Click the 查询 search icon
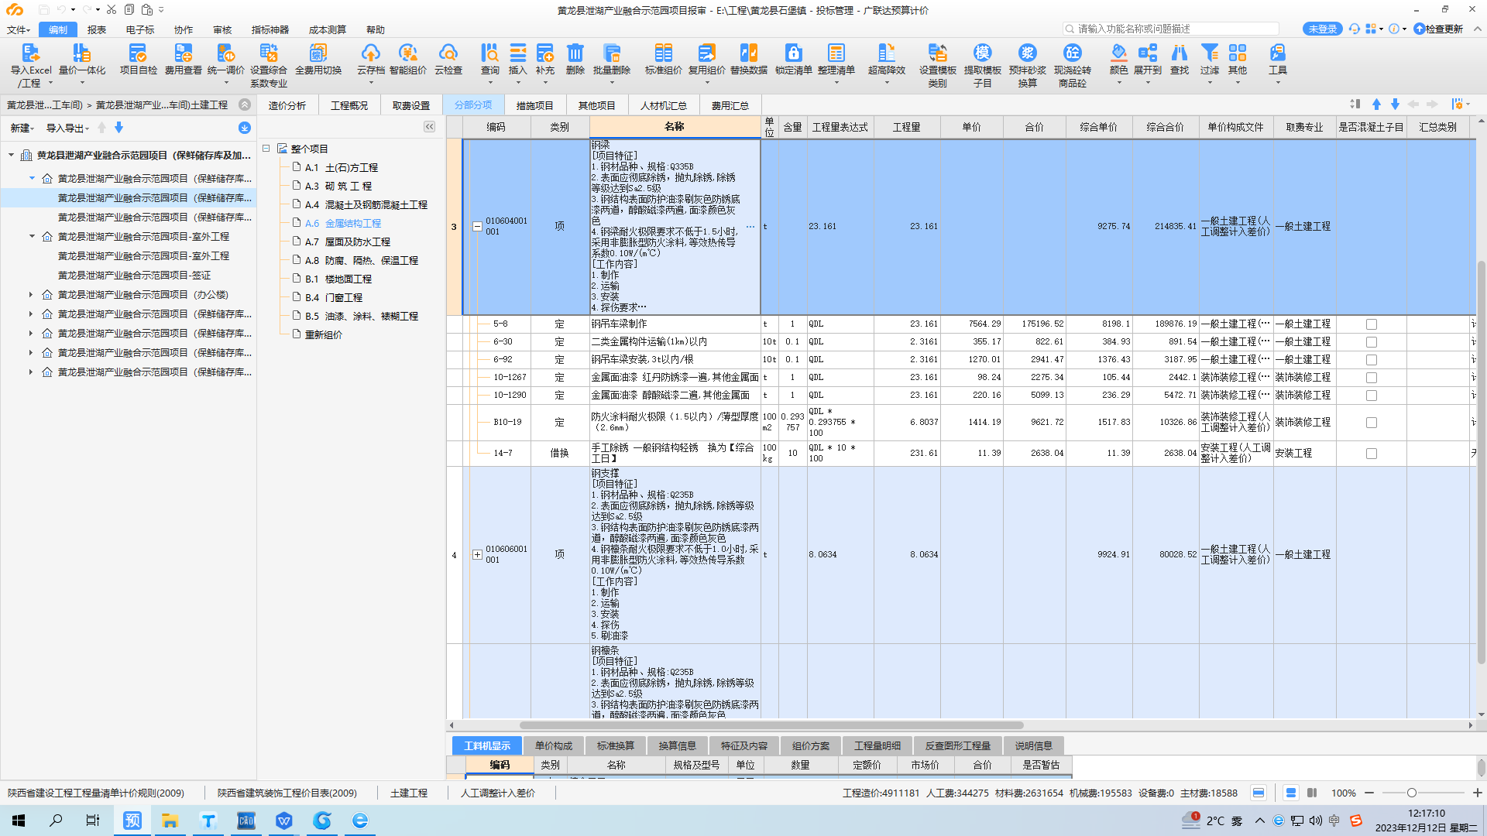The width and height of the screenshot is (1487, 836). coord(489,53)
